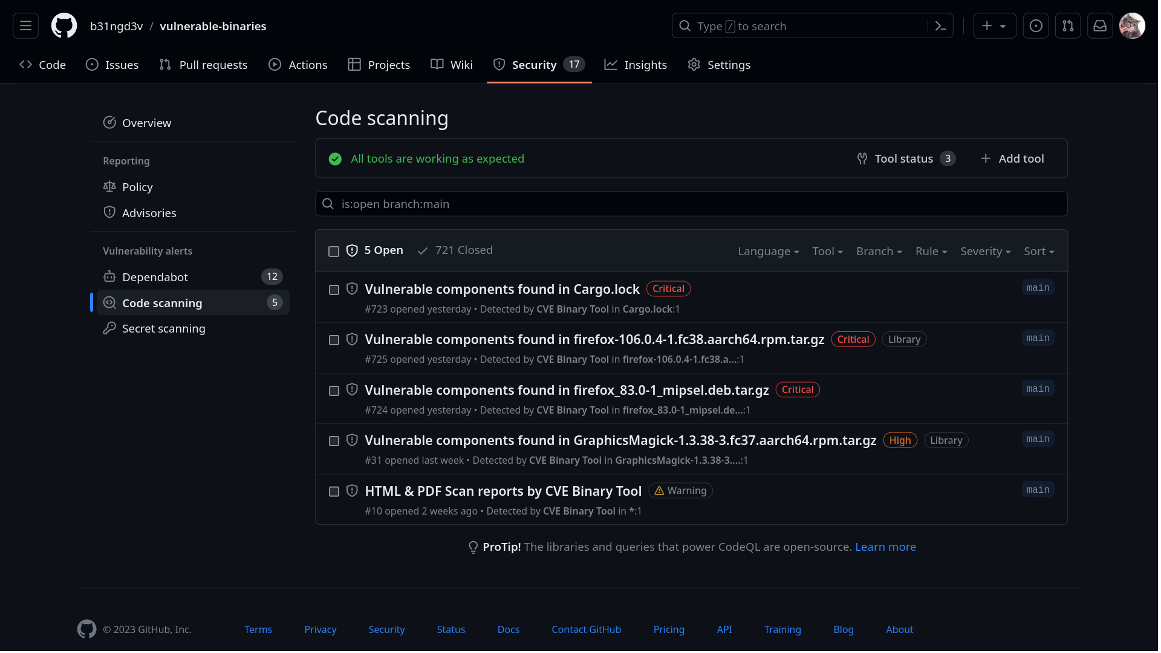The width and height of the screenshot is (1161, 653).
Task: Open the notifications inbox icon
Action: (x=1100, y=26)
